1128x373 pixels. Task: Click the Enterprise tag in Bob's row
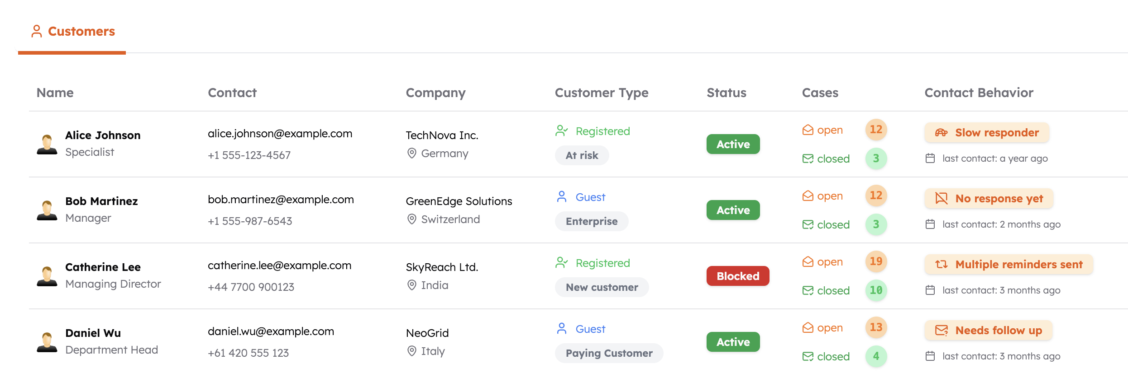click(x=591, y=221)
